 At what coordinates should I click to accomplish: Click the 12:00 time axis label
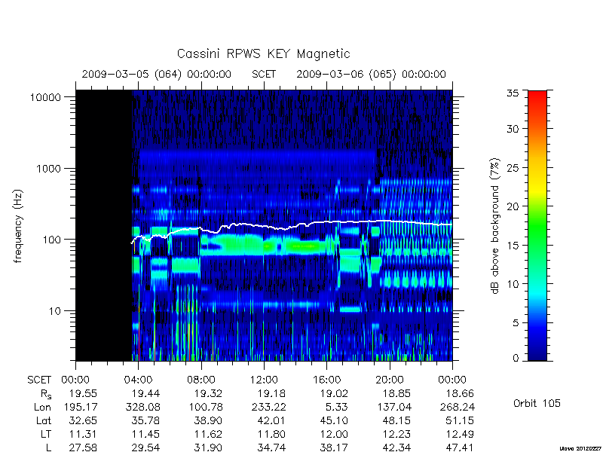click(264, 380)
